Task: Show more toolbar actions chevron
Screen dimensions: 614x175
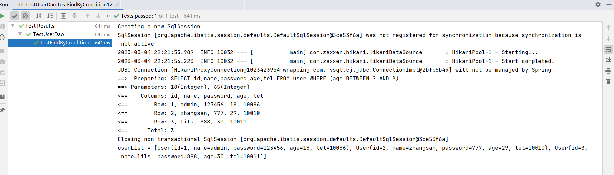Action: (108, 16)
